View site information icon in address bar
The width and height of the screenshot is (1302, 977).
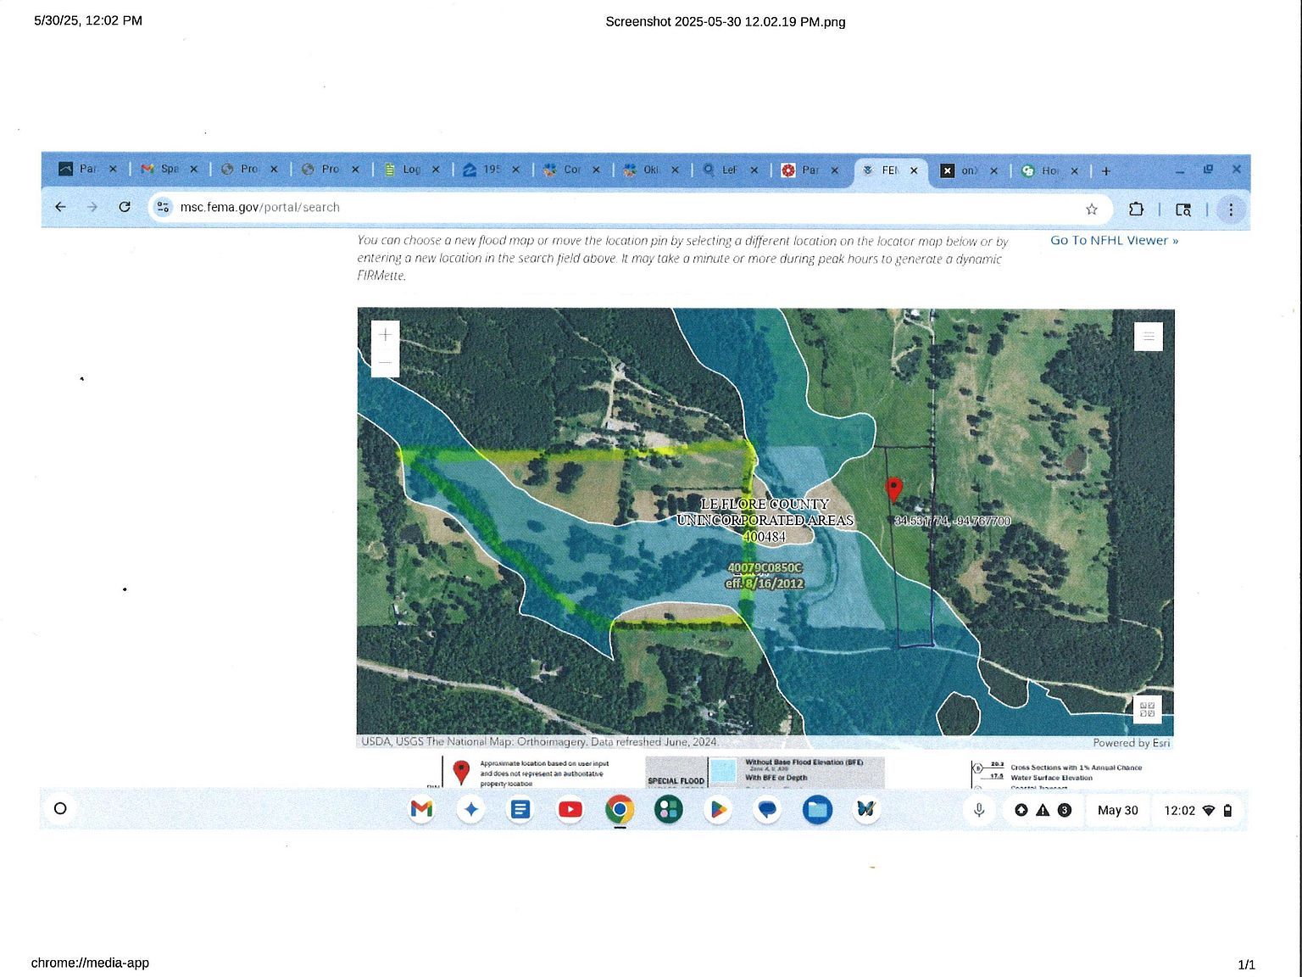point(164,207)
